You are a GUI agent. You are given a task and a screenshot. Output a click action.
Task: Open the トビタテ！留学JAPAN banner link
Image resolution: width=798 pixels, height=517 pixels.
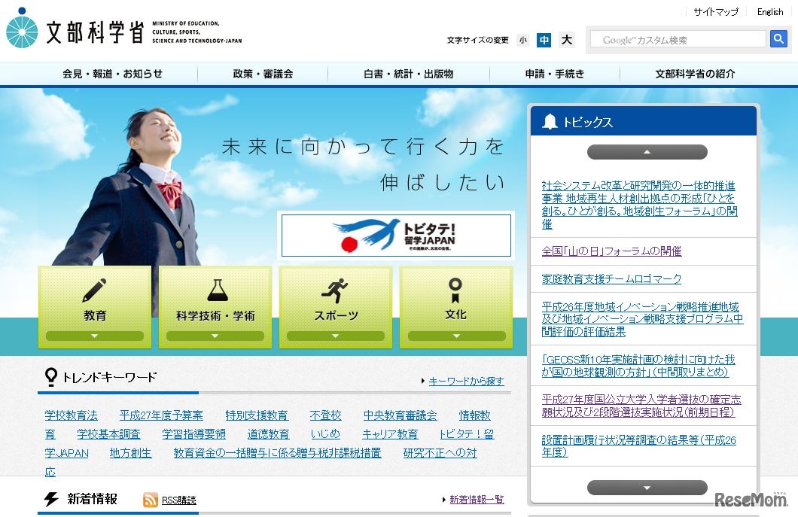[396, 235]
